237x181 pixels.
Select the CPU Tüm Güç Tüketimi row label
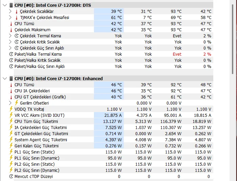click(x=36, y=122)
